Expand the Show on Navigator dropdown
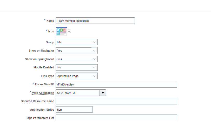Viewport: 211px width, 135px height. pyautogui.click(x=77, y=51)
